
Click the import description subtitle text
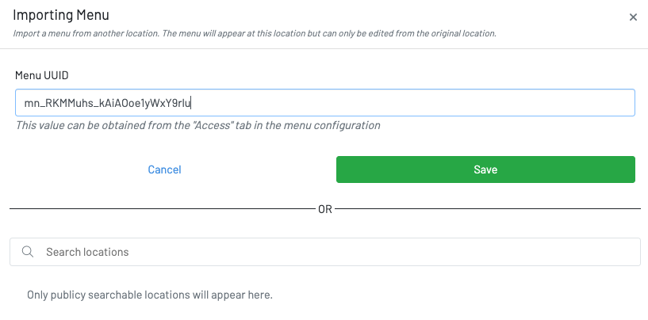tap(255, 33)
